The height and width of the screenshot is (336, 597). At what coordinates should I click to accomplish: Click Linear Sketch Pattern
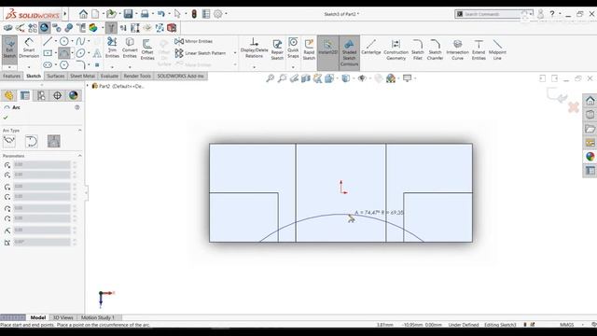[201, 53]
